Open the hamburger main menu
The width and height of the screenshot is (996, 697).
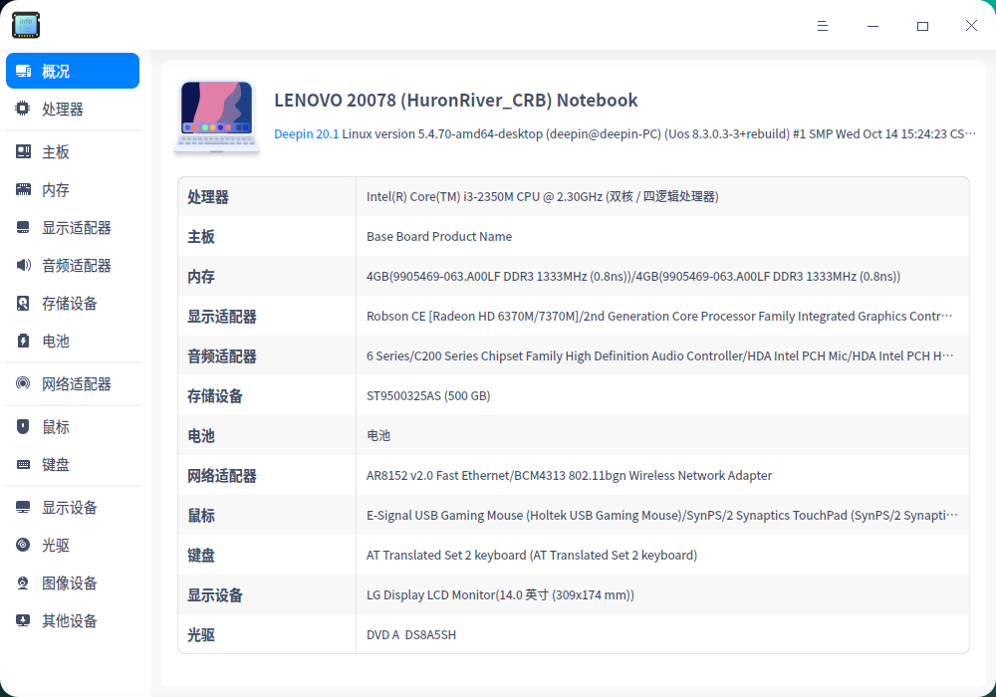pos(823,26)
